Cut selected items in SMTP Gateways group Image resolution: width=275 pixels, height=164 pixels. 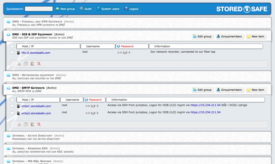coord(19,124)
